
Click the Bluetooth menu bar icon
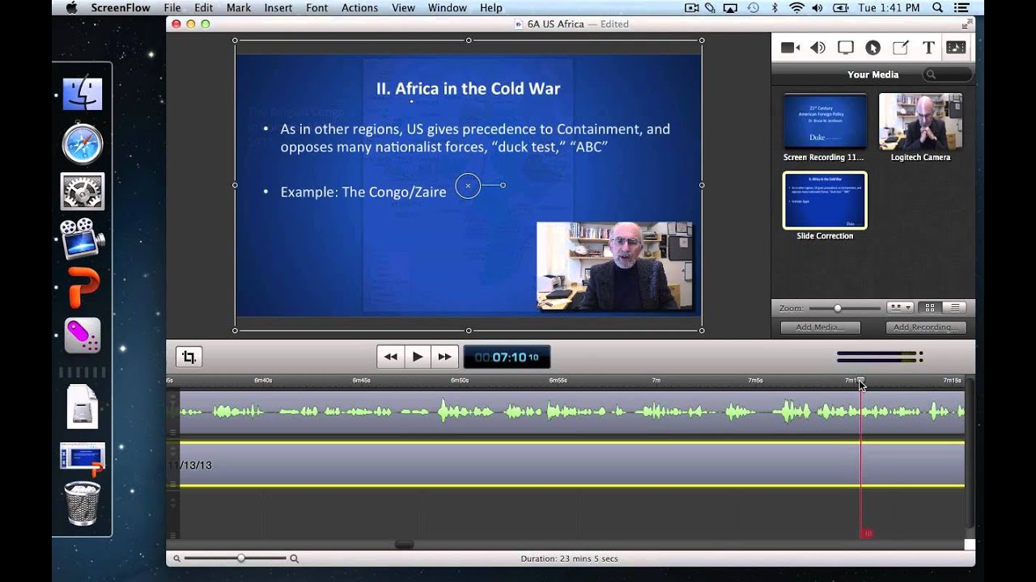(x=775, y=8)
